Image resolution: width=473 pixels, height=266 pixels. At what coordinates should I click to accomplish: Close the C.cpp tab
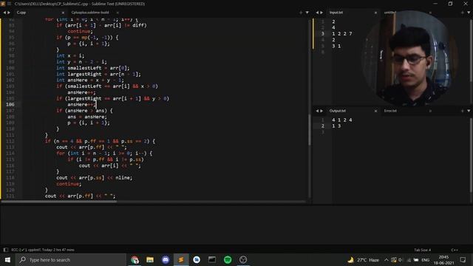pyautogui.click(x=63, y=13)
